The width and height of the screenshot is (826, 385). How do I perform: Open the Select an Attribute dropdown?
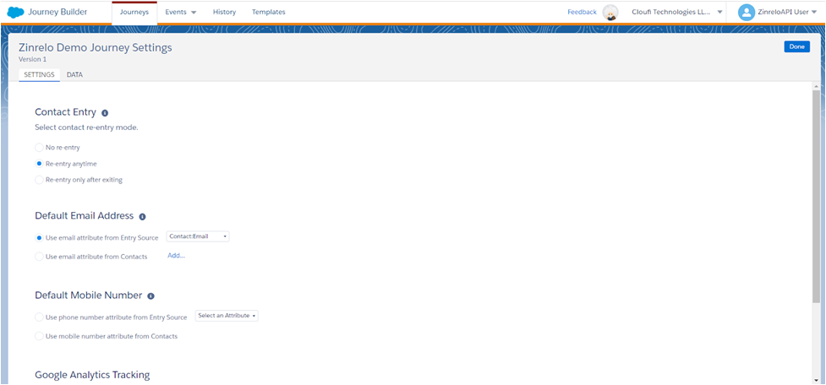tap(227, 316)
